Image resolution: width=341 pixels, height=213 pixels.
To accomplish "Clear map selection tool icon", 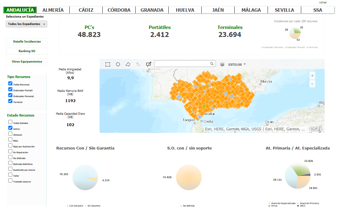I will 138,64.
